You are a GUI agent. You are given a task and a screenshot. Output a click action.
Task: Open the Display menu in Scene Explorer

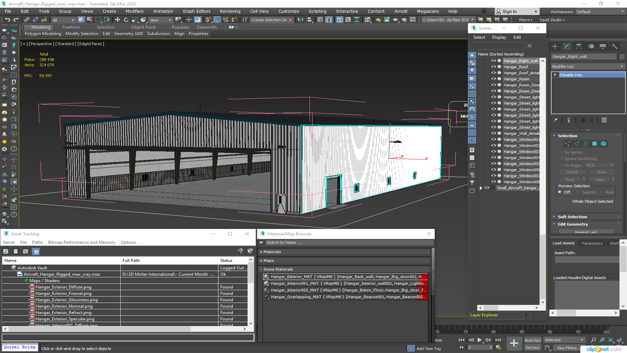(x=499, y=37)
